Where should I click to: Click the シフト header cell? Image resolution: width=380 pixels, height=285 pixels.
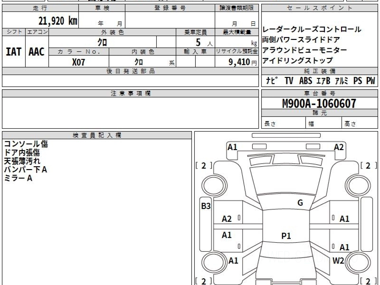coord(14,32)
